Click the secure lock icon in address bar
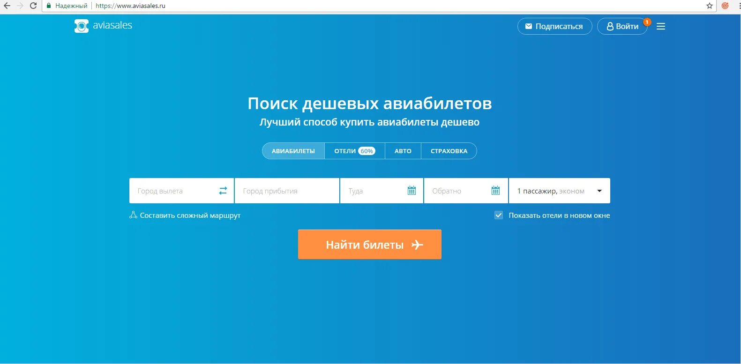The image size is (741, 364). (x=48, y=6)
